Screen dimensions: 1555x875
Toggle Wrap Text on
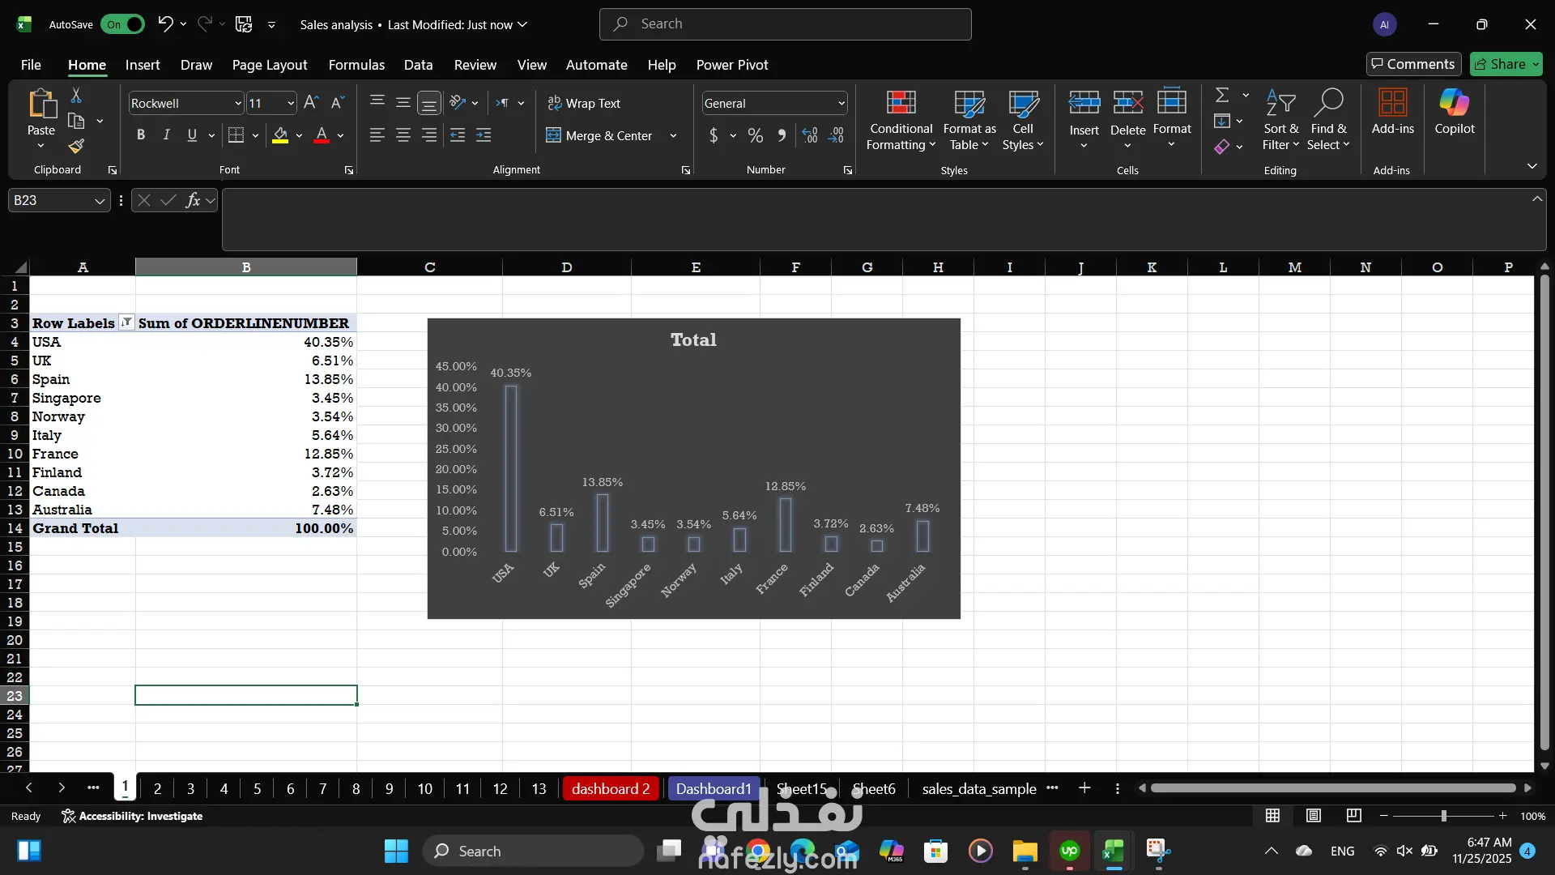584,104
